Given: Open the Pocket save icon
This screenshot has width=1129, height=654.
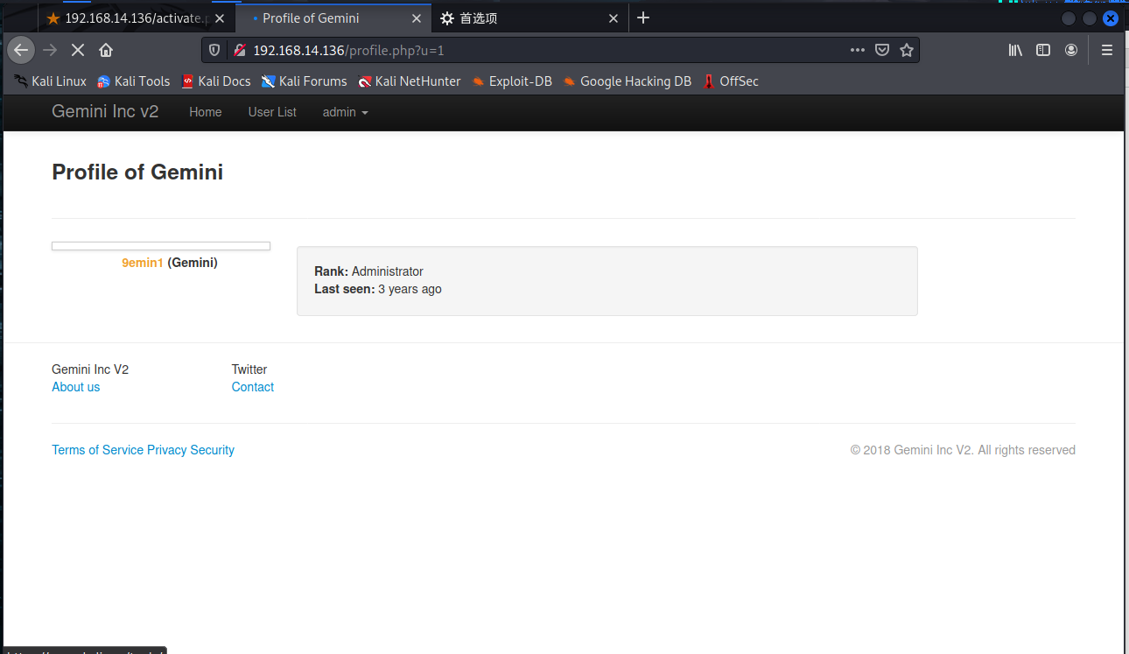Looking at the screenshot, I should click(x=882, y=50).
